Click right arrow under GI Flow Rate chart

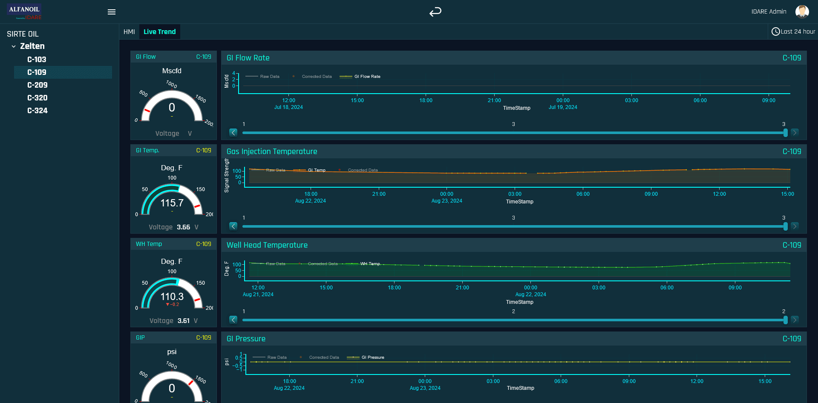pos(795,132)
